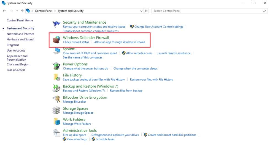Screen dimensions: 270x145
Task: Click the Power Options battery icon
Action: click(56, 66)
